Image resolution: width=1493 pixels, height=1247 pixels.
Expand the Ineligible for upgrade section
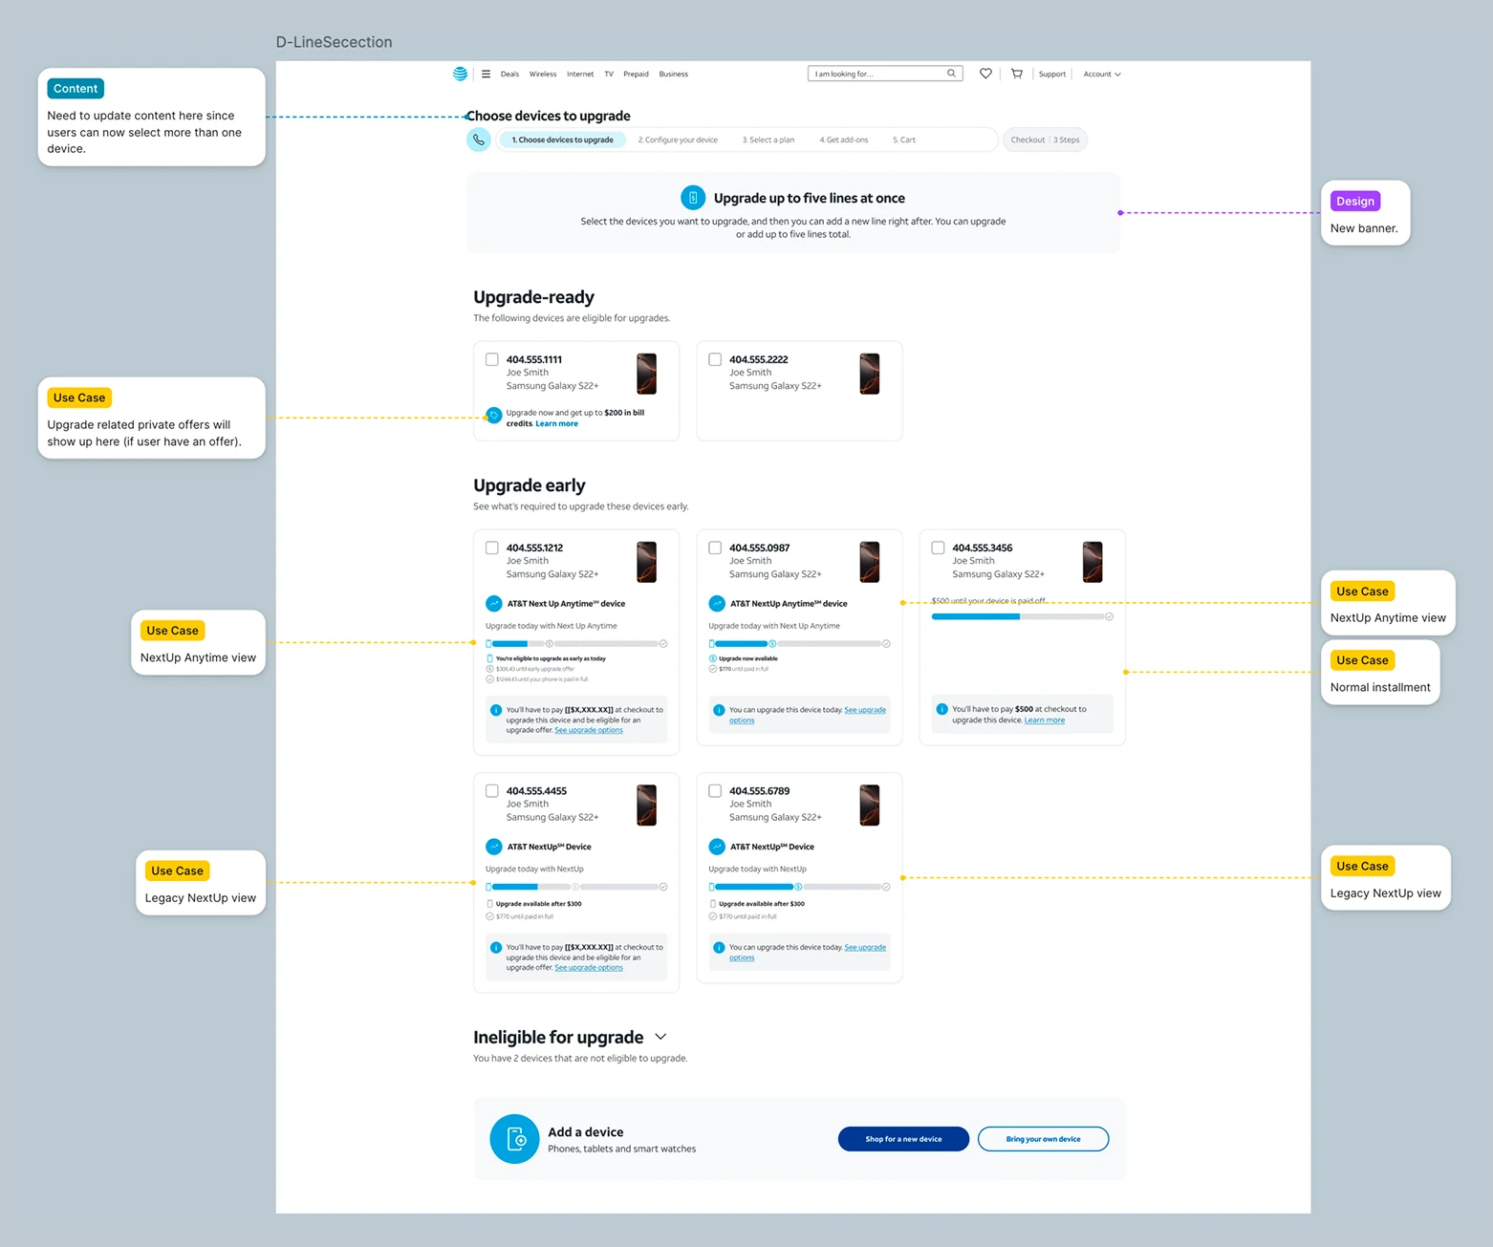660,1037
